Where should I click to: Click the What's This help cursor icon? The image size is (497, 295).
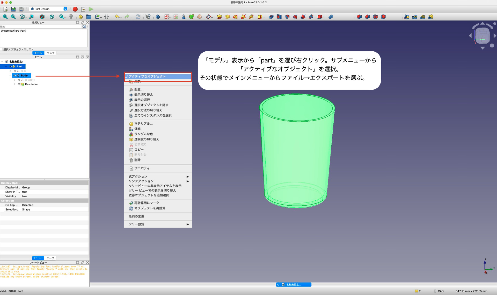click(x=148, y=17)
